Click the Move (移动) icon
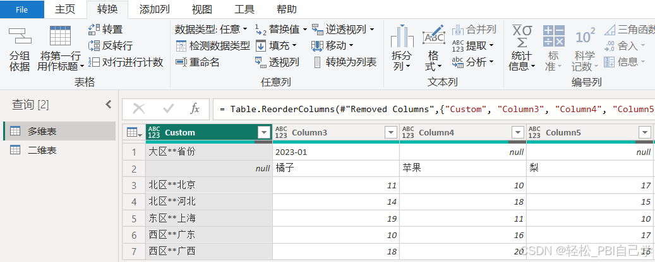This screenshot has height=262, width=655. point(318,45)
